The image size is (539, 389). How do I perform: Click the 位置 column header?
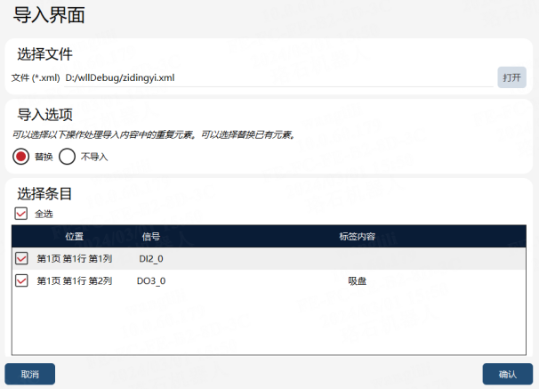[x=75, y=236]
